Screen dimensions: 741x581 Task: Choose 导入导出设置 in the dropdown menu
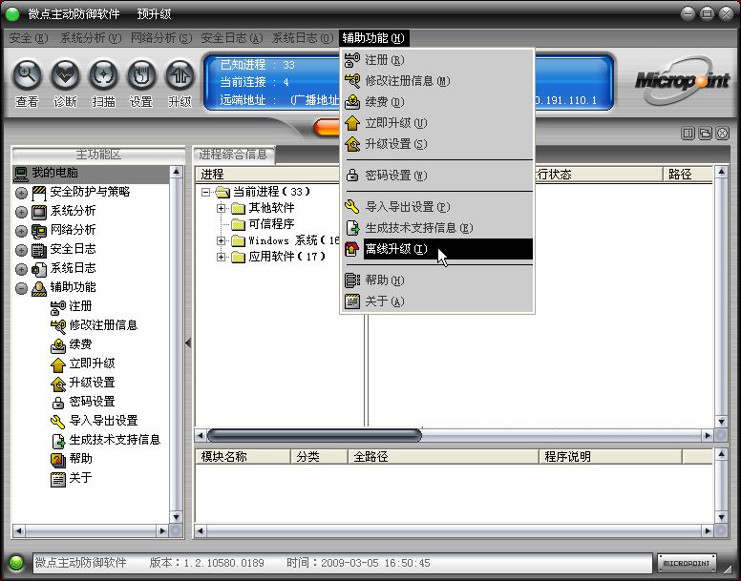click(x=437, y=207)
